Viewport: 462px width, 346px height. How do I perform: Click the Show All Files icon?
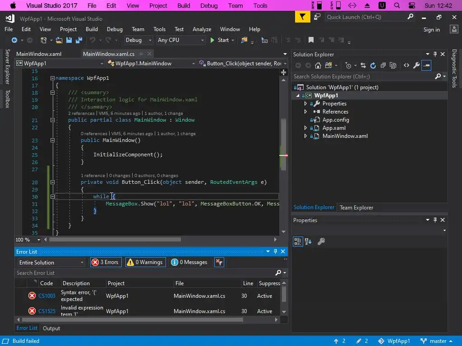point(393,65)
